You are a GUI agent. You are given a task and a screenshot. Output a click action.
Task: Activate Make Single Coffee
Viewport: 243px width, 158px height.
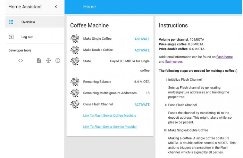click(x=142, y=39)
